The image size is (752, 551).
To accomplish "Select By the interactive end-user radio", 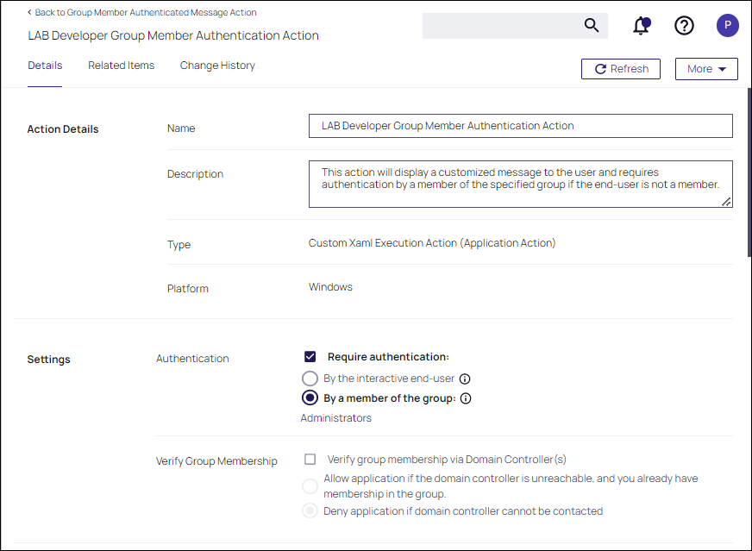I will click(310, 379).
